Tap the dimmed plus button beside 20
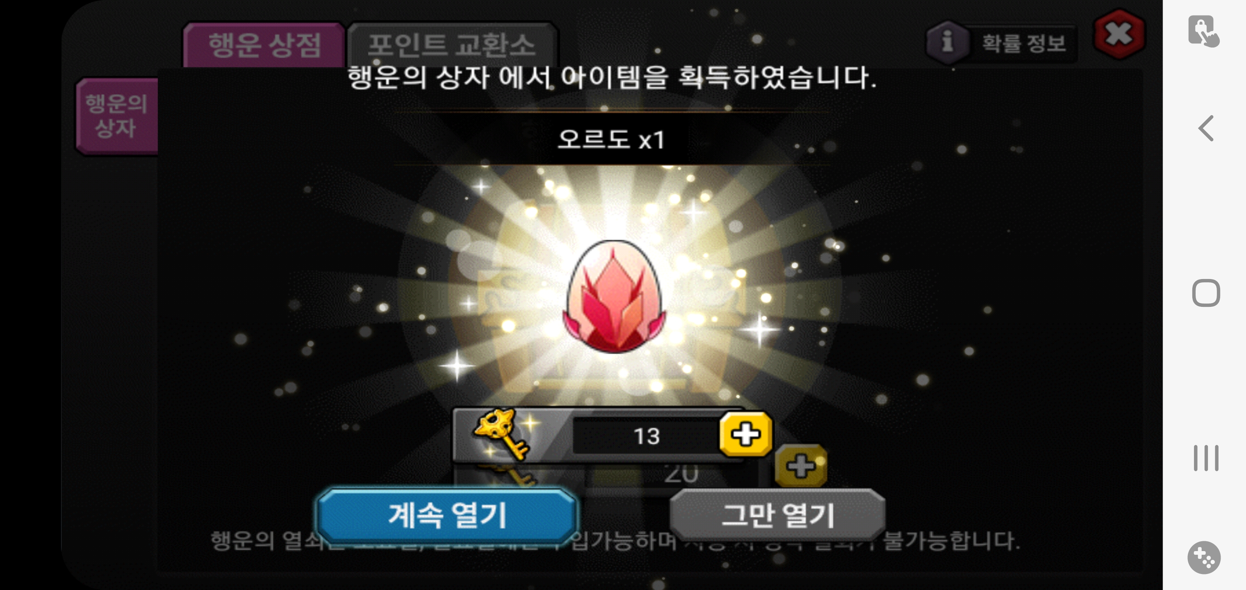The height and width of the screenshot is (590, 1246). tap(801, 466)
